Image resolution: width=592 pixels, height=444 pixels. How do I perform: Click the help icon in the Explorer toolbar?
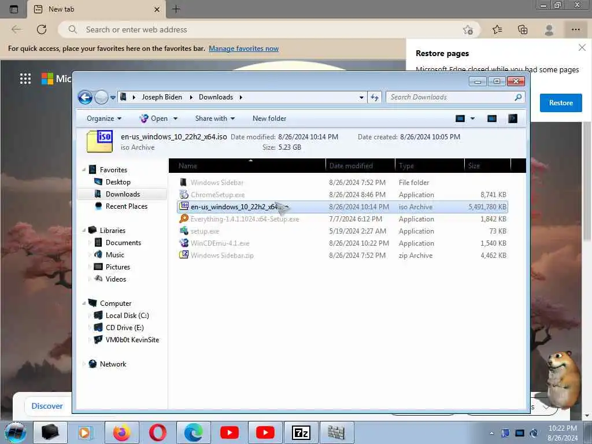[x=513, y=119]
